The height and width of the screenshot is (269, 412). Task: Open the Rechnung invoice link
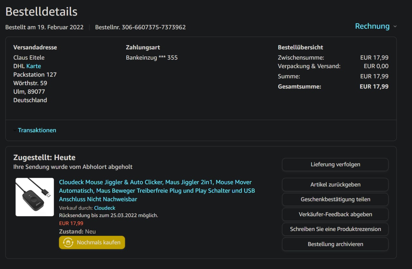pos(372,26)
